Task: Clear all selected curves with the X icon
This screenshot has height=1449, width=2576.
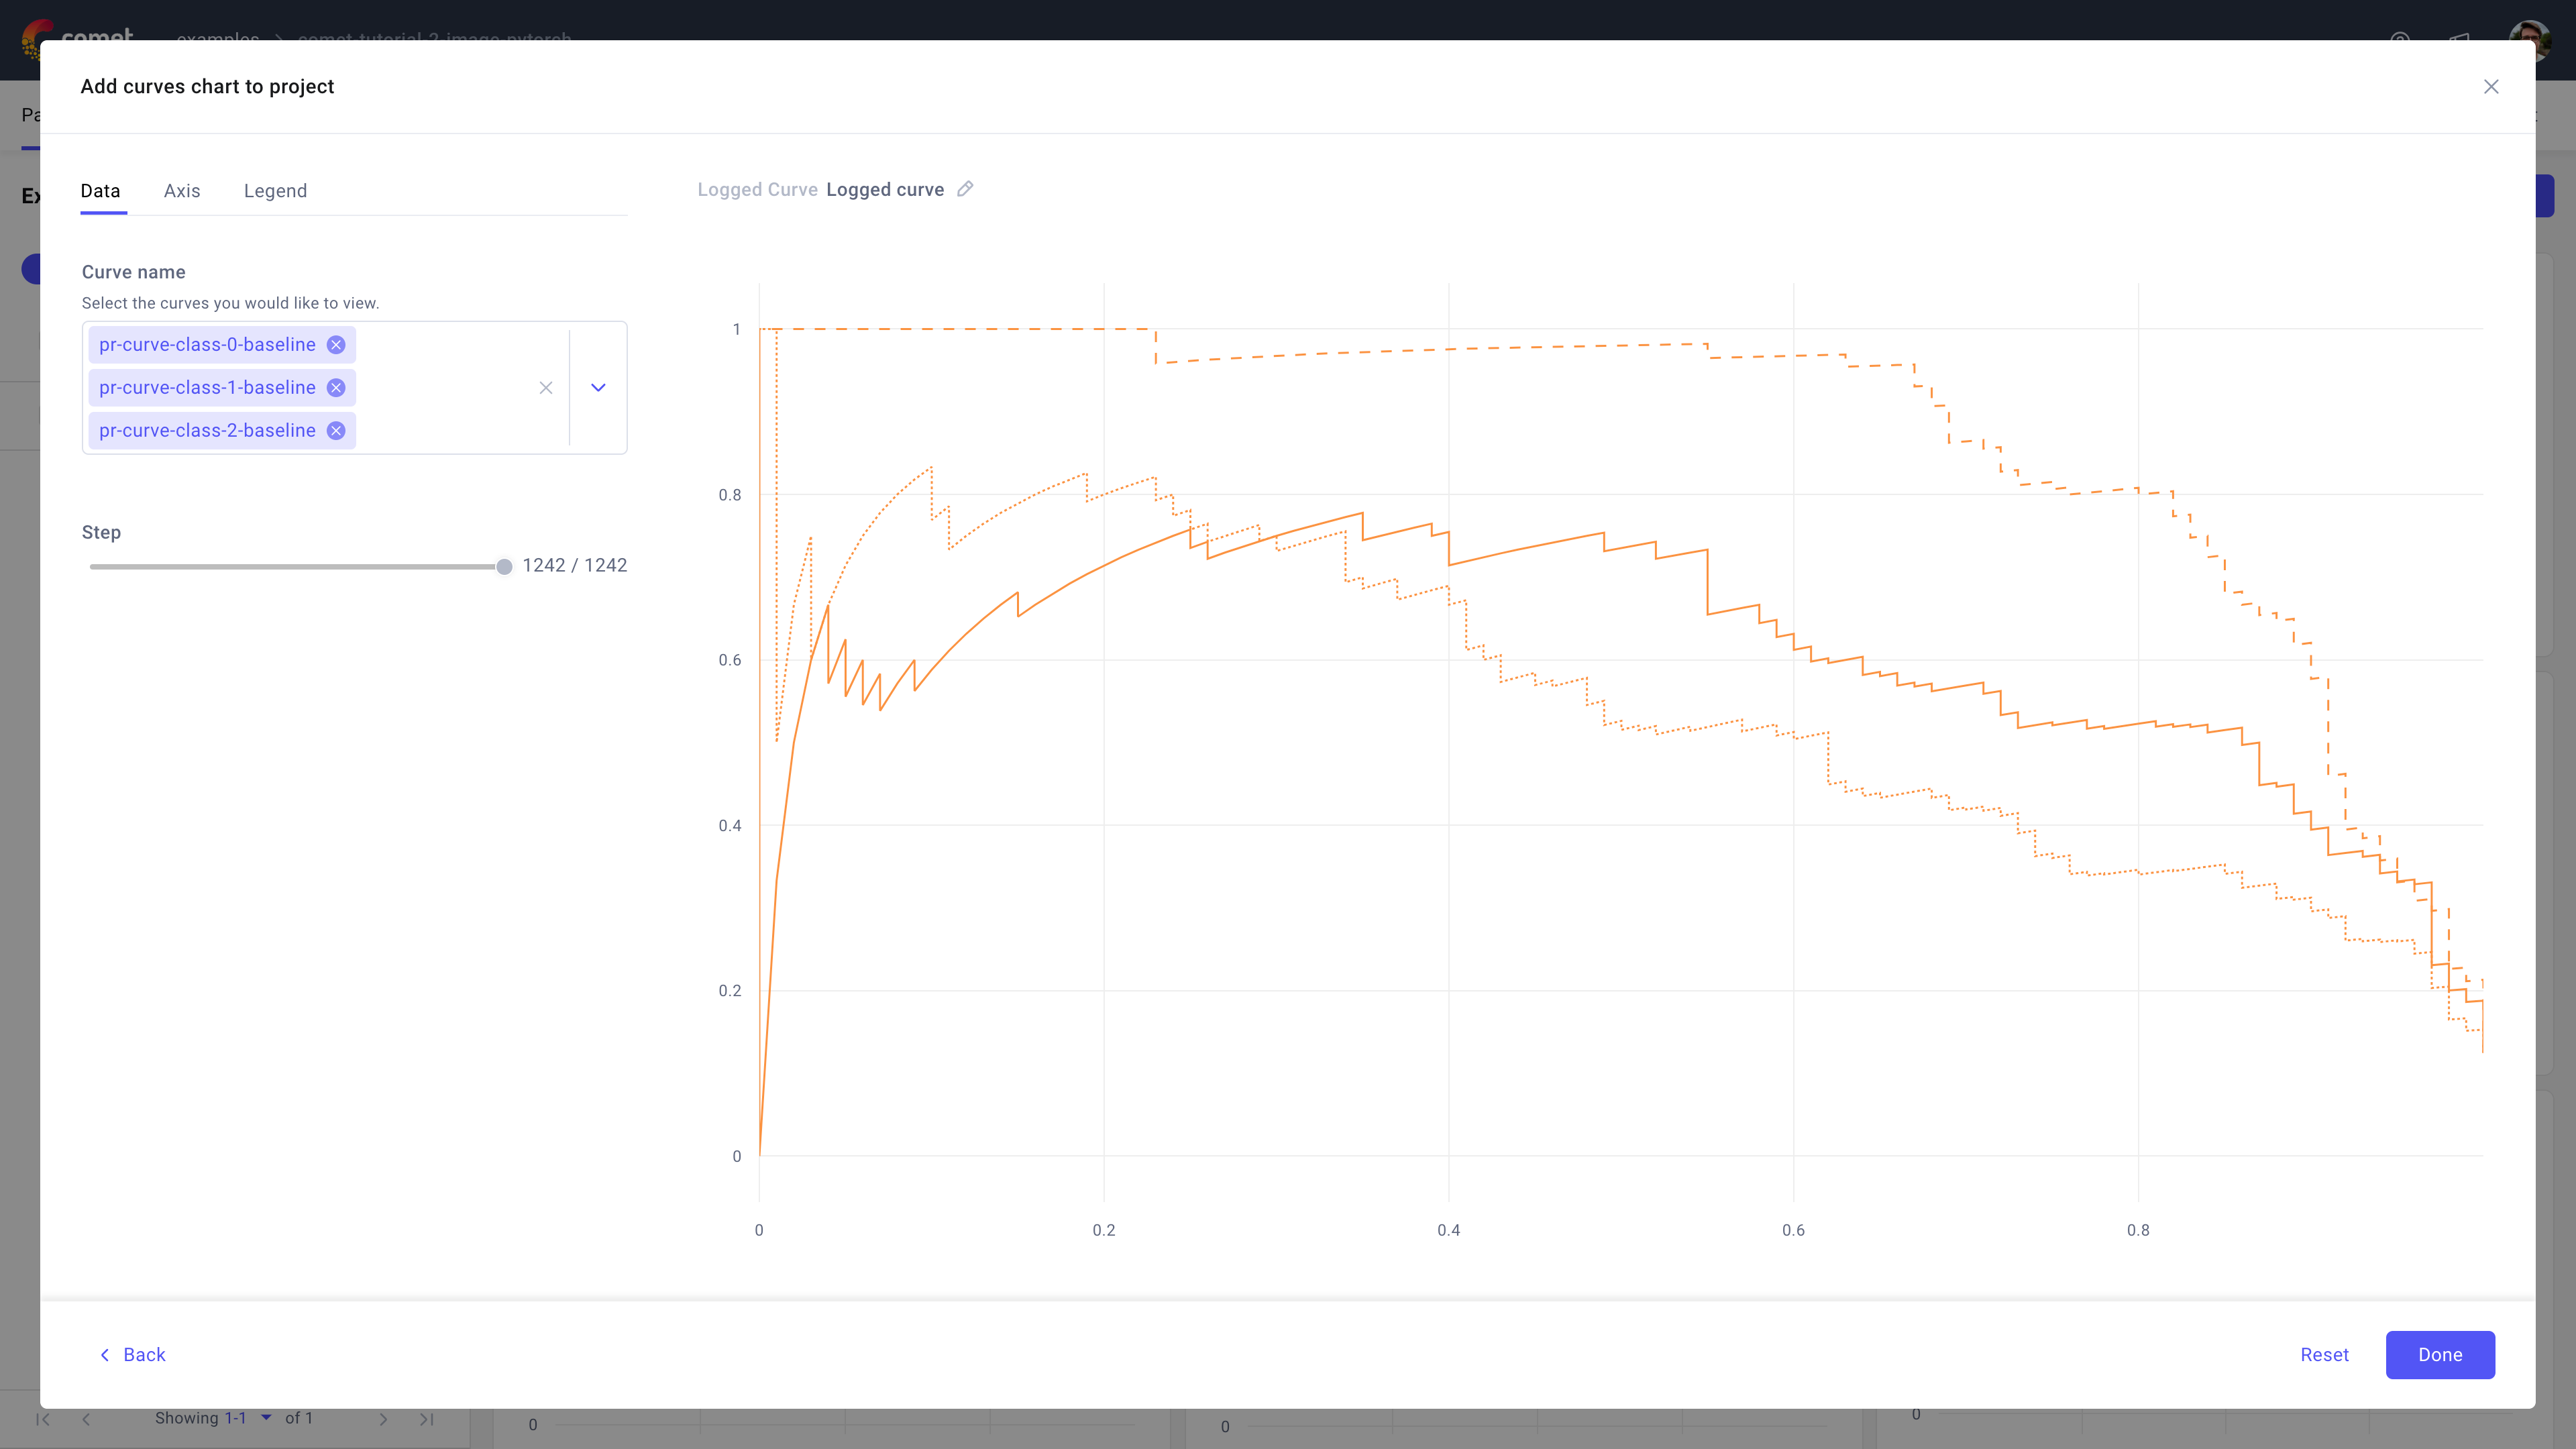Action: click(546, 388)
